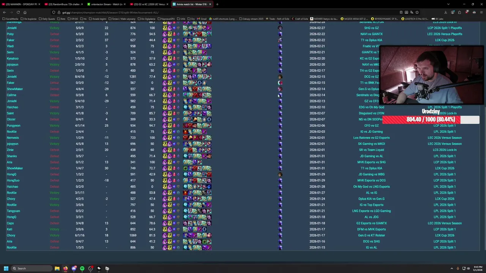Expand the Gry bookmarks folder
The height and width of the screenshot is (273, 486).
tap(191, 19)
